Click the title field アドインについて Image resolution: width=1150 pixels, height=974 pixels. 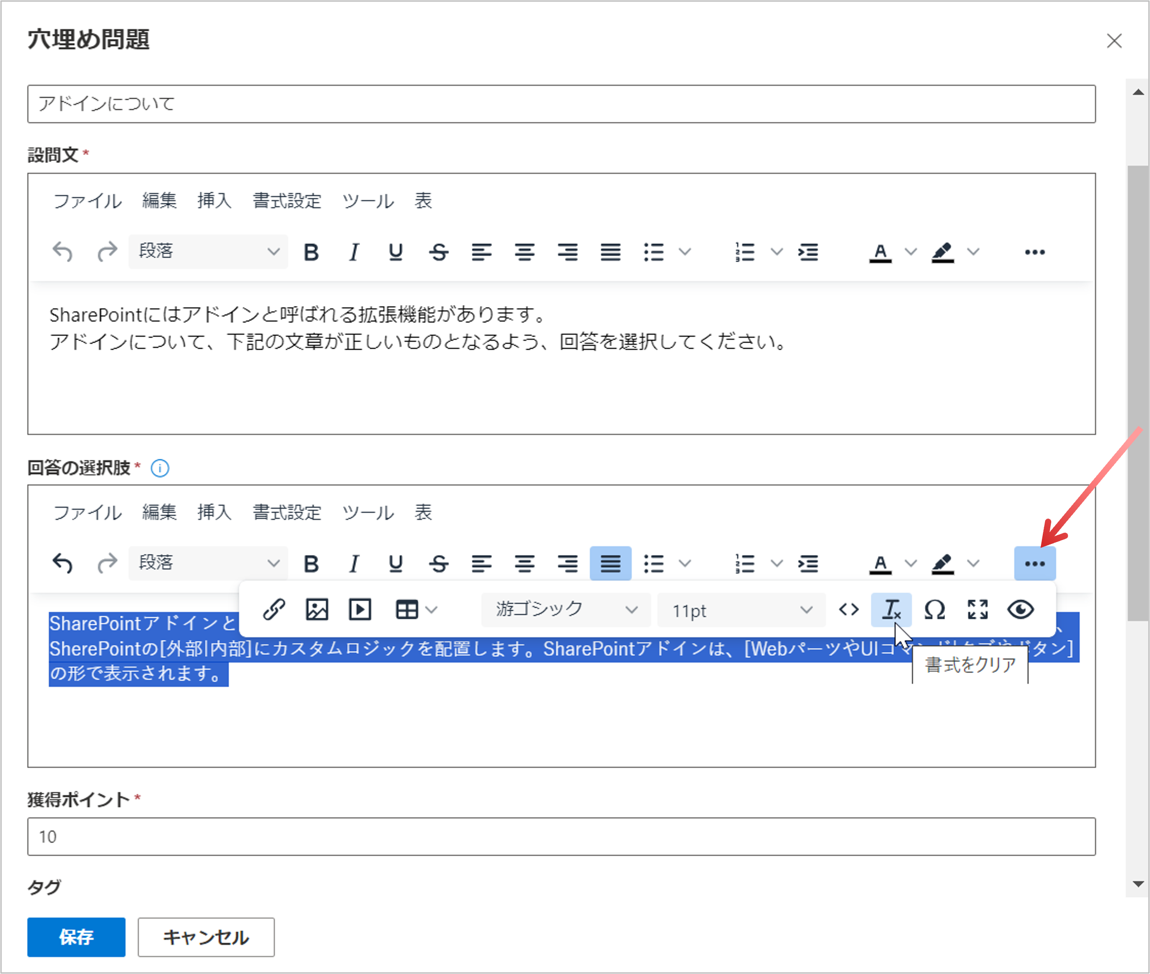[x=561, y=104]
